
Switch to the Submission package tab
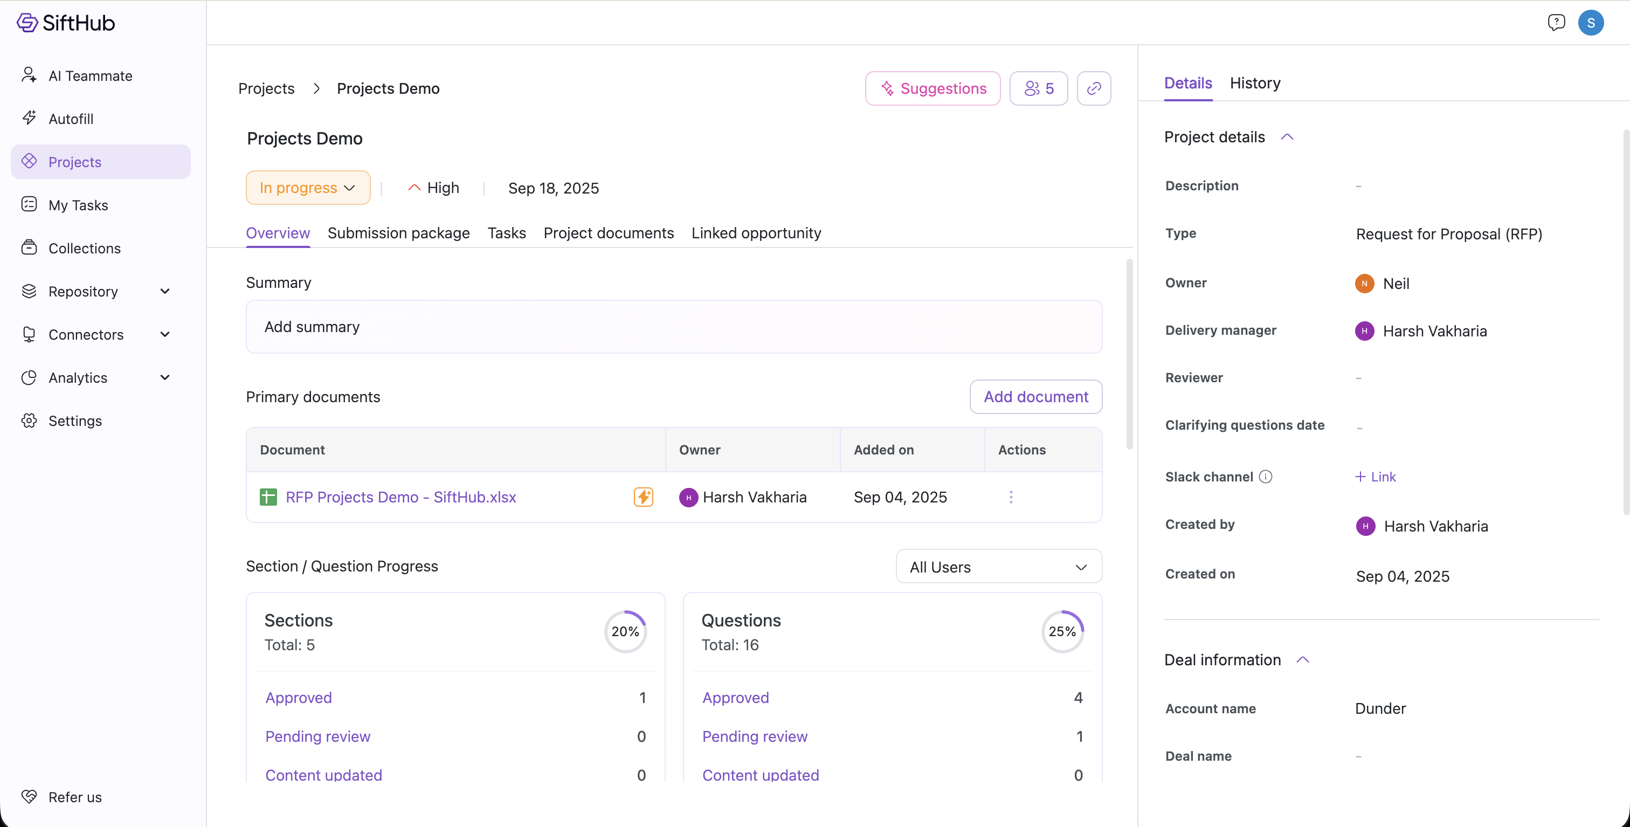(x=398, y=233)
